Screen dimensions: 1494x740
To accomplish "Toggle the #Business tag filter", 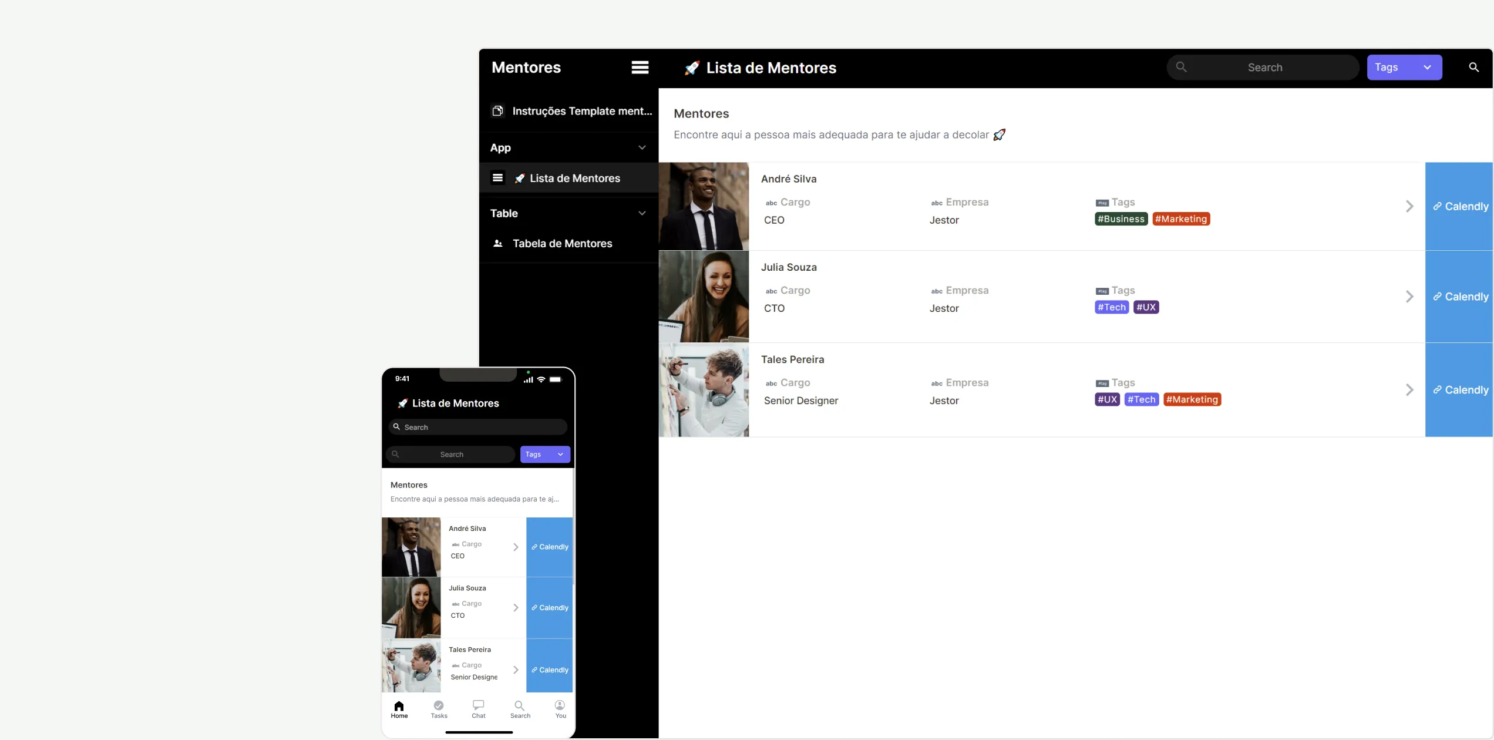I will click(x=1120, y=218).
